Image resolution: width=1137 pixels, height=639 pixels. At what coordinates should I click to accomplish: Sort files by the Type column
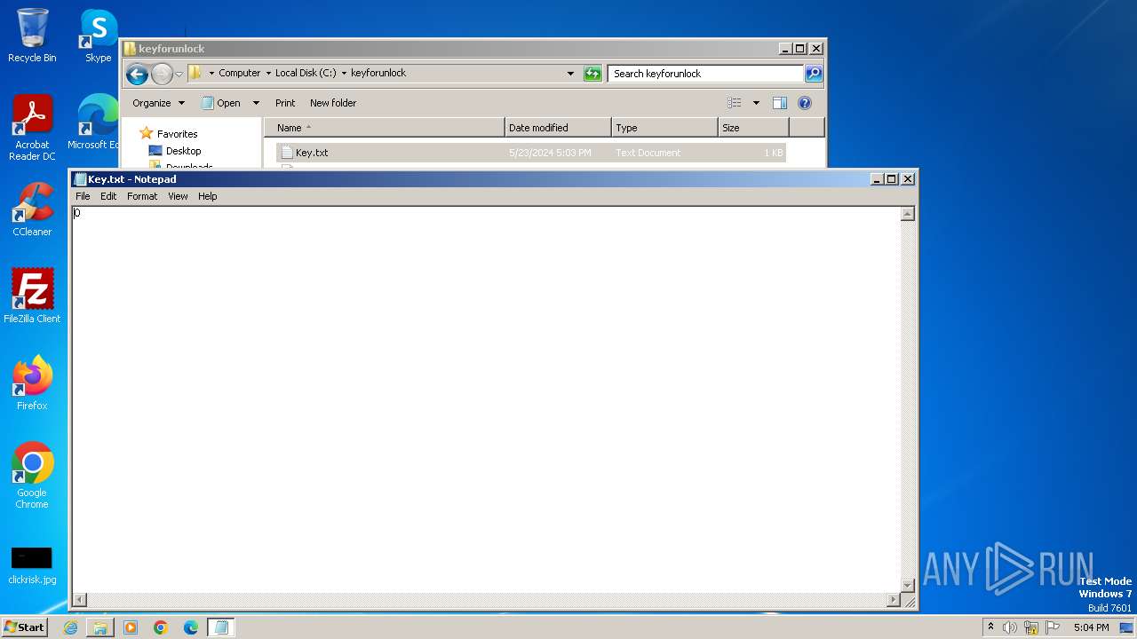664,128
